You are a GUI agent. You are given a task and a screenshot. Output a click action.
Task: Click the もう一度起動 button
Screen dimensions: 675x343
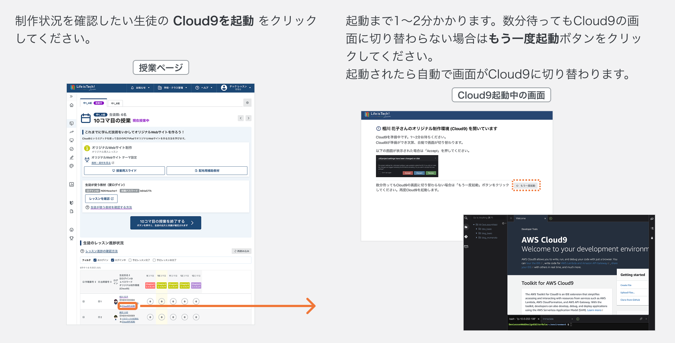(526, 185)
